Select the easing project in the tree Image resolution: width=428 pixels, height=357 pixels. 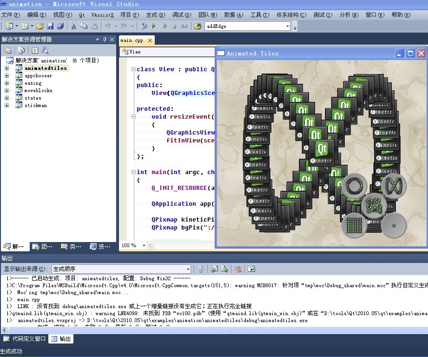tap(33, 83)
